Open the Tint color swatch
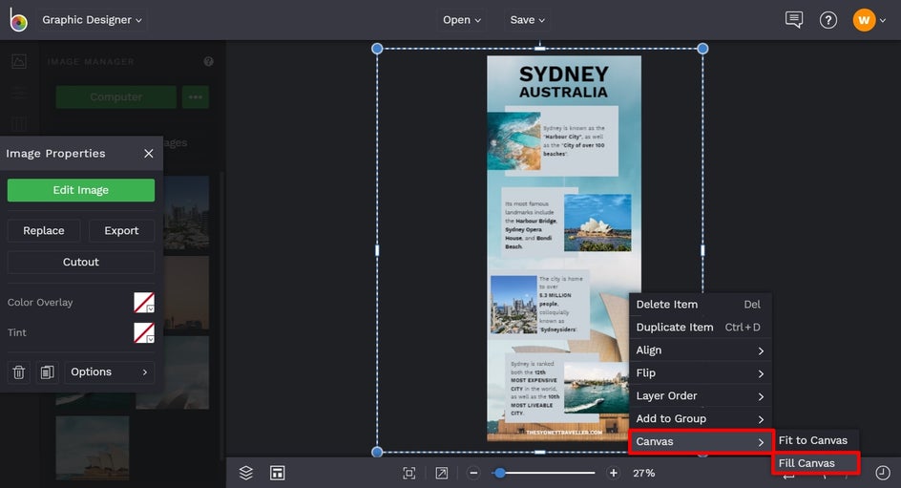This screenshot has height=488, width=901. (144, 332)
